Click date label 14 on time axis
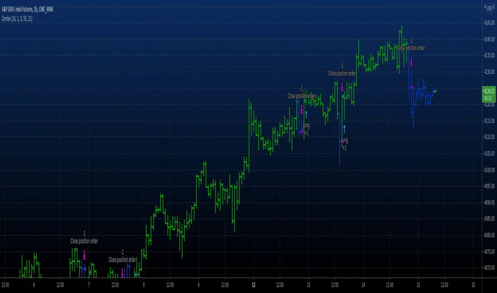The image size is (497, 293). tap(363, 285)
